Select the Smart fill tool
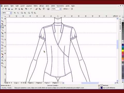This screenshot has height=93, width=124. (x=2, y=33)
